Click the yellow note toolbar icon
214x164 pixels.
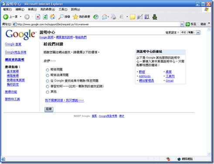pos(132,17)
